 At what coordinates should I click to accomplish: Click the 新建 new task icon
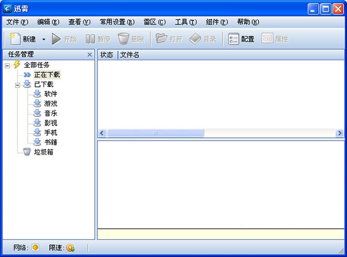click(x=14, y=39)
